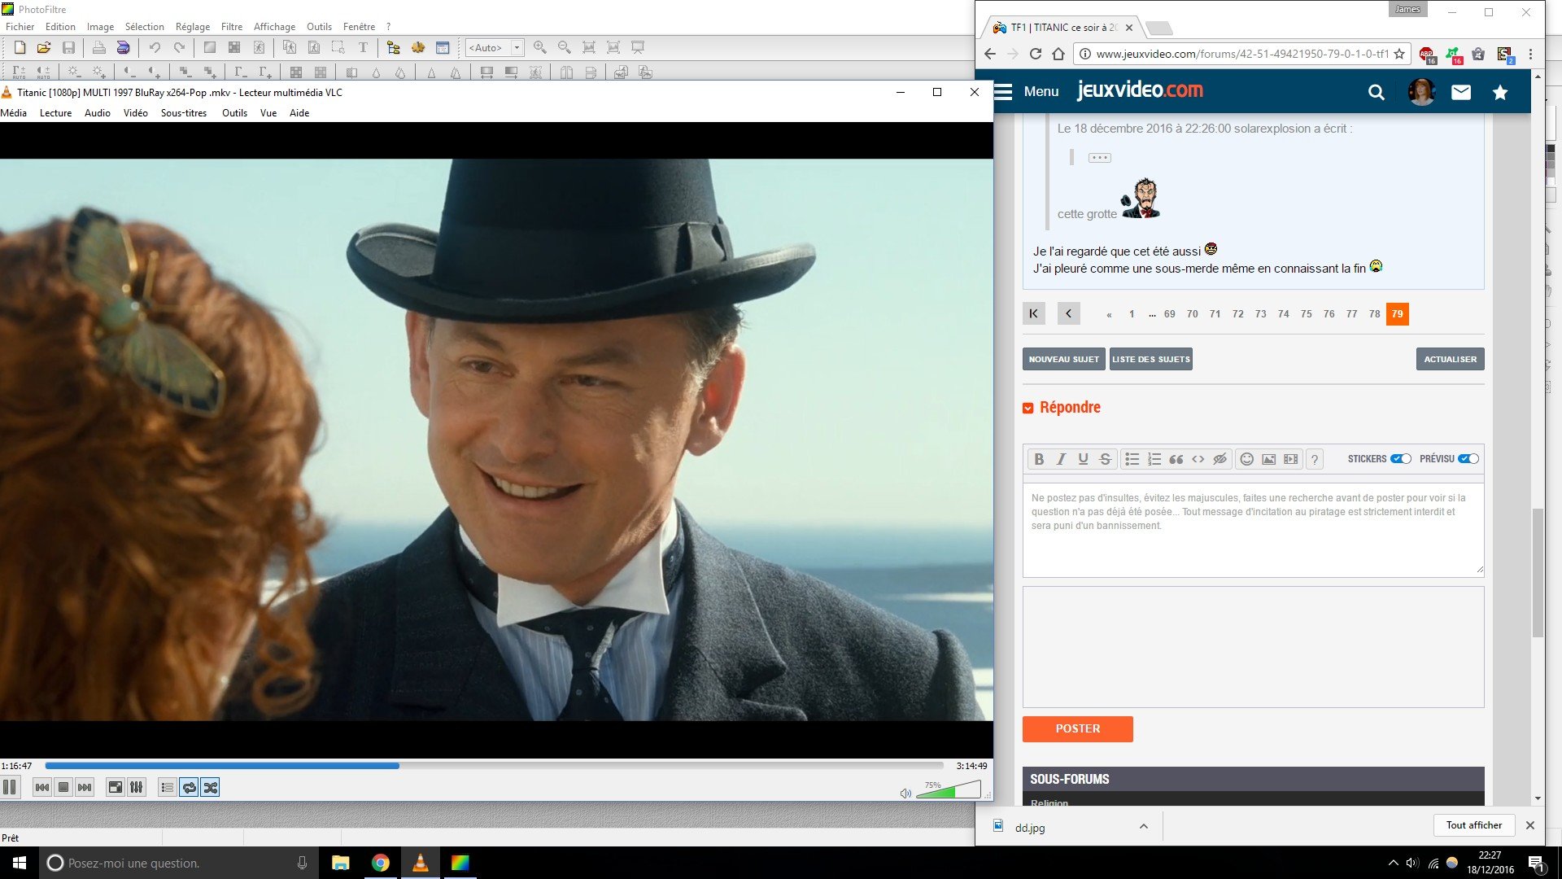Toggle VLC loop mode button
This screenshot has height=879, width=1562.
189,787
